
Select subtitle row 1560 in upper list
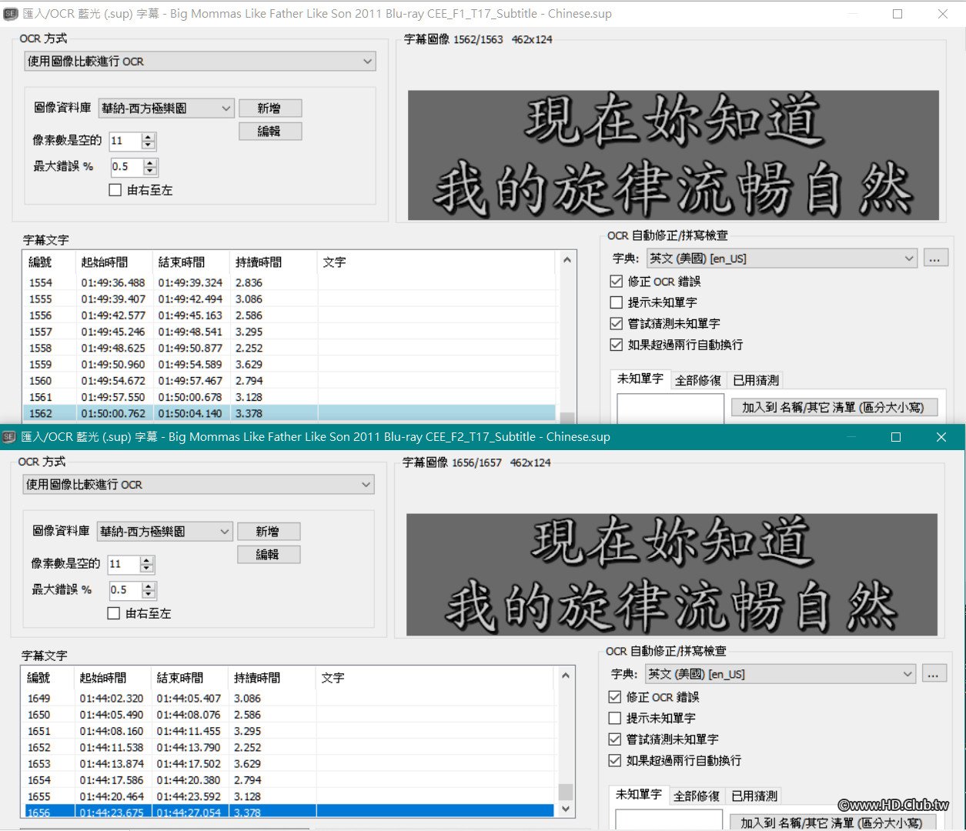(x=289, y=381)
